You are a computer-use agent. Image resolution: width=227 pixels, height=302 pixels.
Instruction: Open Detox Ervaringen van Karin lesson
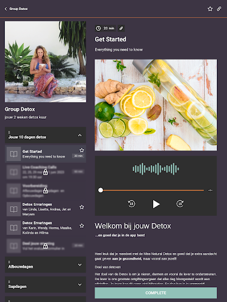coord(46,228)
